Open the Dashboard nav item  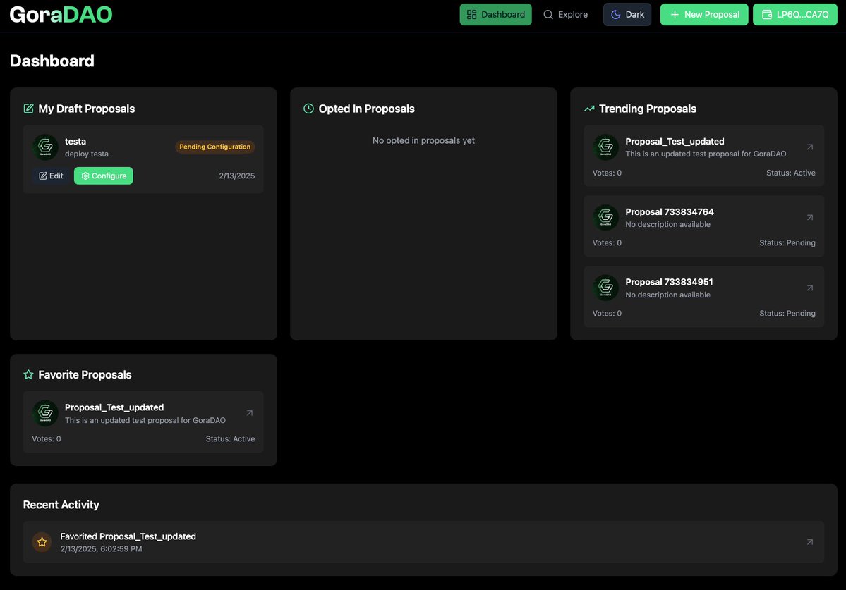[x=495, y=15]
